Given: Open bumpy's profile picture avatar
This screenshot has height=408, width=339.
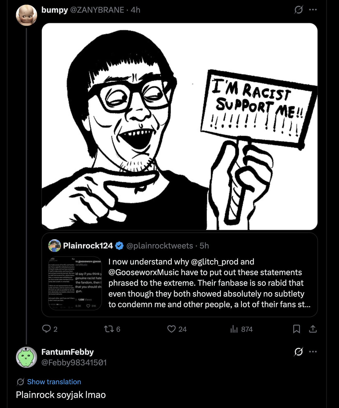Looking at the screenshot, I should 26,15.
